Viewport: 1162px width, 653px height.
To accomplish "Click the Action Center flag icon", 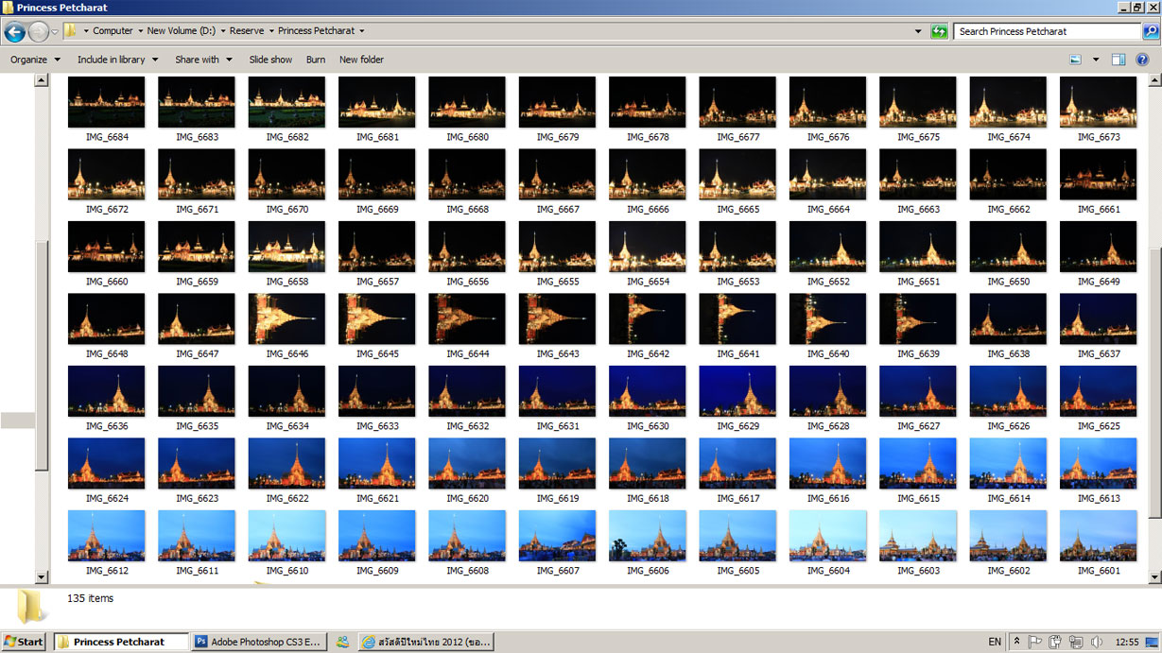I will point(1035,642).
